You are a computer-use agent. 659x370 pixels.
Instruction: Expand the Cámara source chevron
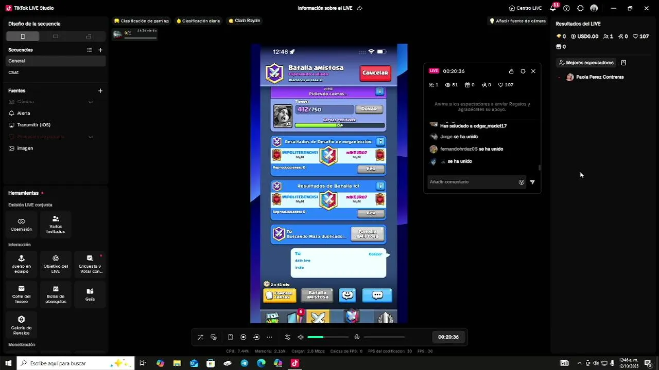coord(91,102)
